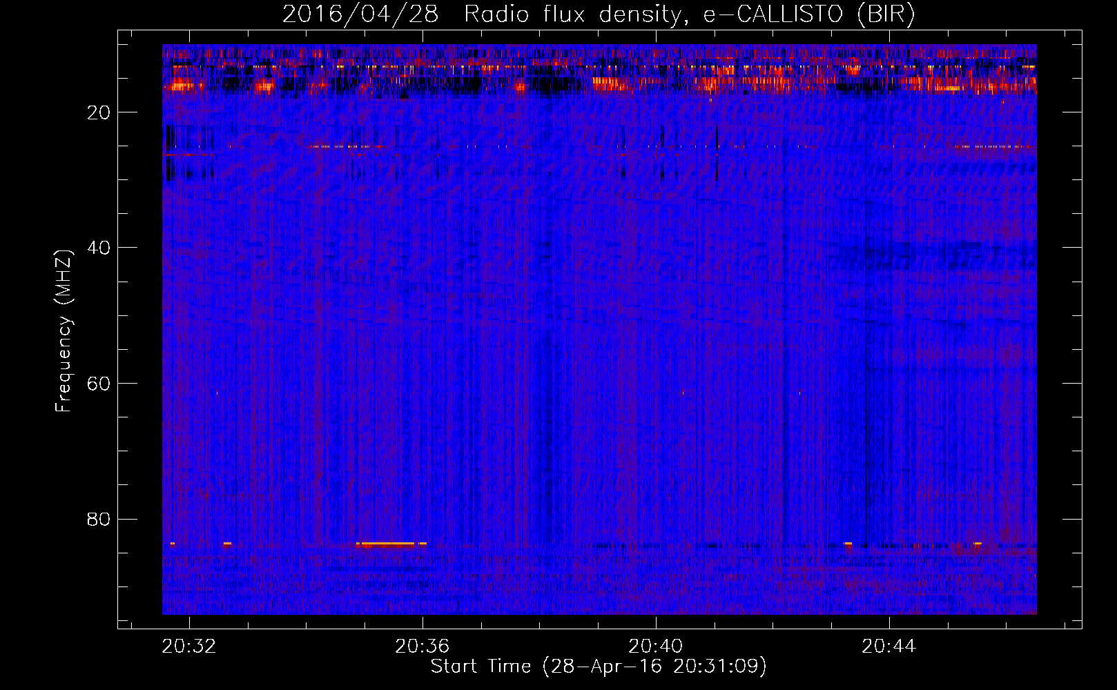Click the '80' frequency tick label

click(x=99, y=519)
